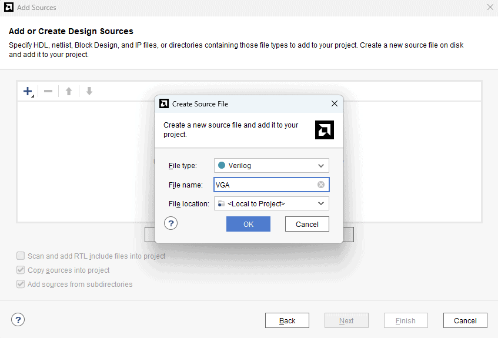Click into the File name text field

(265, 185)
